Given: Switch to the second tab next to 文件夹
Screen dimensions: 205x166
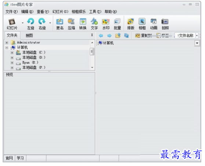Looking at the screenshot, I should point(29,35).
